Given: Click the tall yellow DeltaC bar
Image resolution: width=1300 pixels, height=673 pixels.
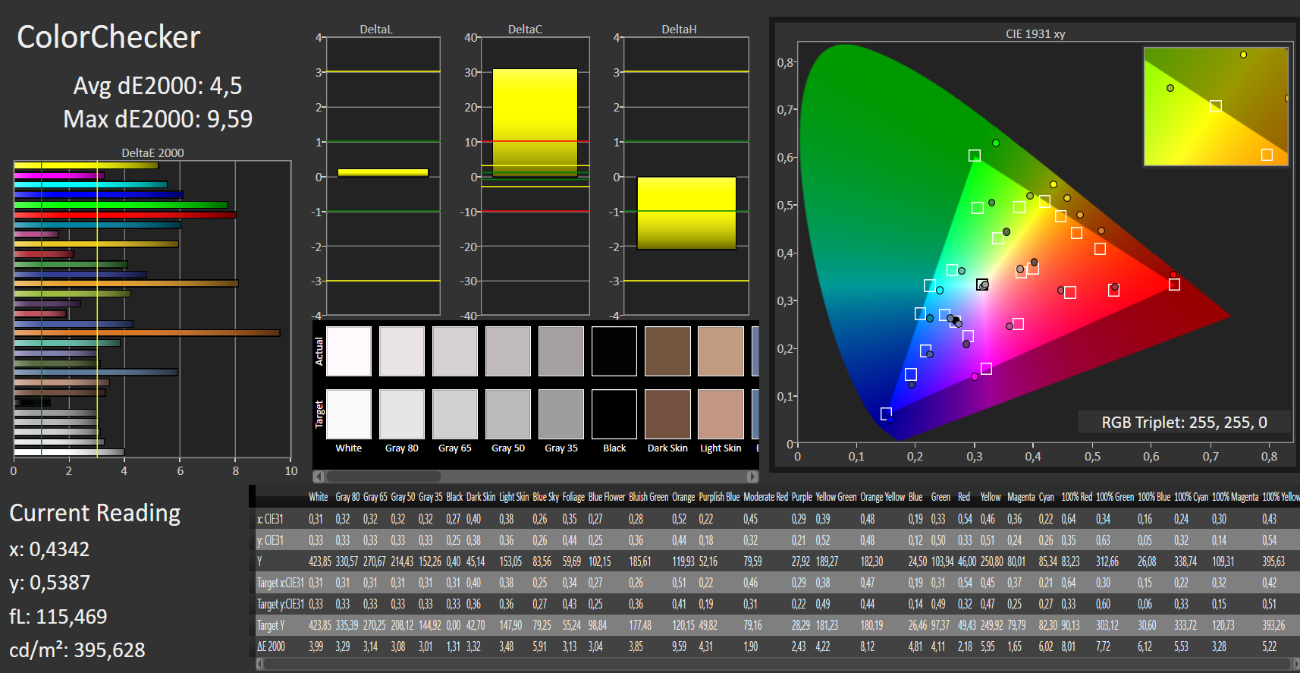Looking at the screenshot, I should (535, 123).
